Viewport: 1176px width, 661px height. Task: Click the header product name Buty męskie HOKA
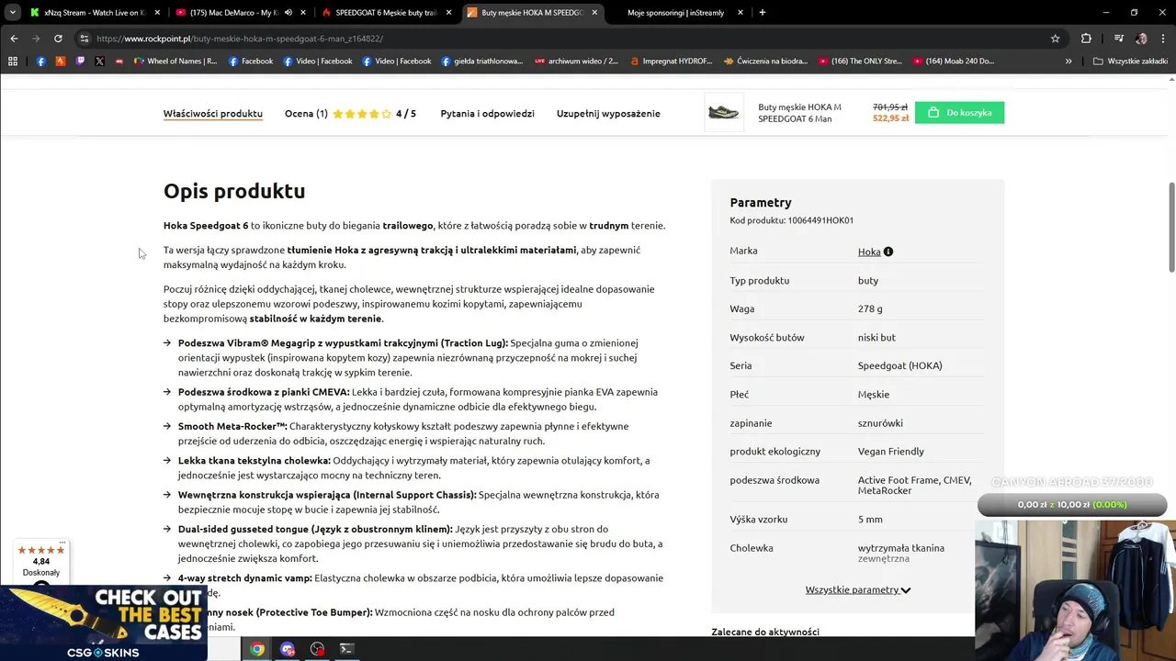tap(799, 113)
